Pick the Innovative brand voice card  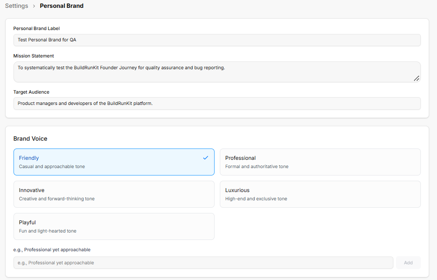pos(114,194)
